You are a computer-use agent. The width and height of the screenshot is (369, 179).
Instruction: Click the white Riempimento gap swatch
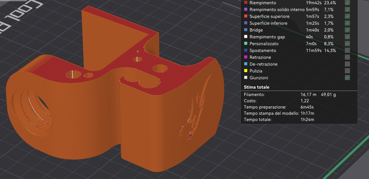pyautogui.click(x=246, y=37)
